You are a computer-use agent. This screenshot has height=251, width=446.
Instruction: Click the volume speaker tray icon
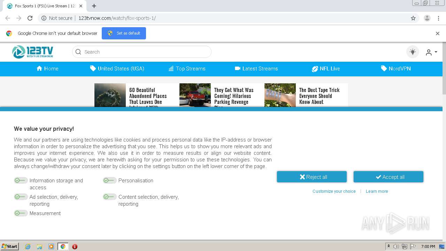pos(396,246)
